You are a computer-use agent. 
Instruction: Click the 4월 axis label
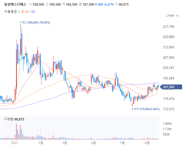[x=93, y=143]
